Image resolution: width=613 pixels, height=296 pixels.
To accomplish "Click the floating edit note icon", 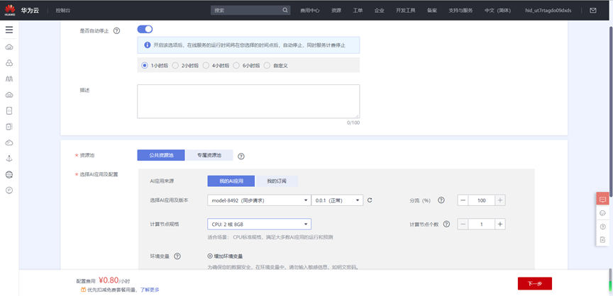I will point(602,239).
